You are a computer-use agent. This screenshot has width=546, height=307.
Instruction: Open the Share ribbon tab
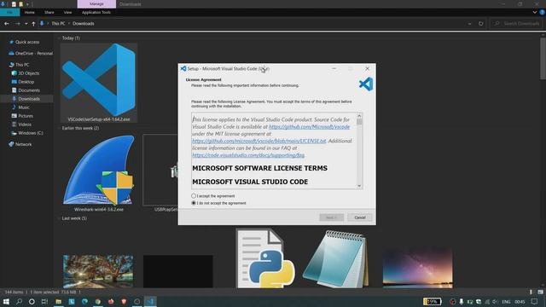[49, 12]
